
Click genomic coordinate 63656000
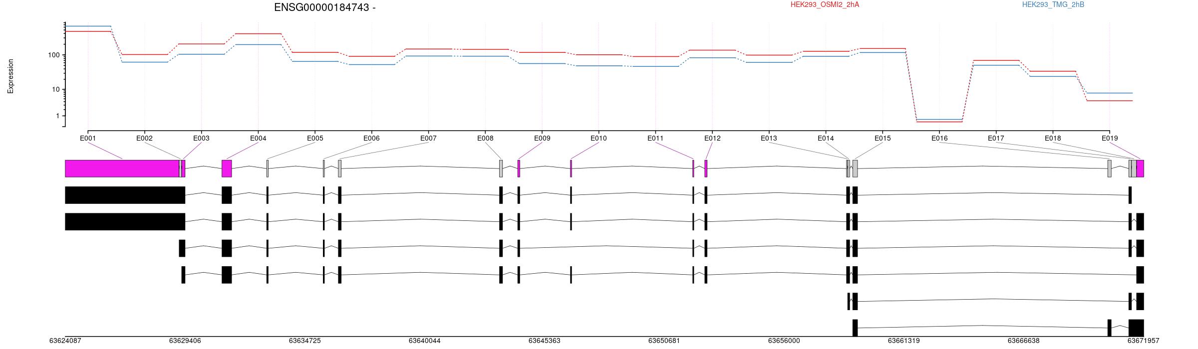[784, 341]
